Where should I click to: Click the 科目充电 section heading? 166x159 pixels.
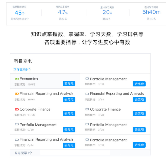click(23, 61)
